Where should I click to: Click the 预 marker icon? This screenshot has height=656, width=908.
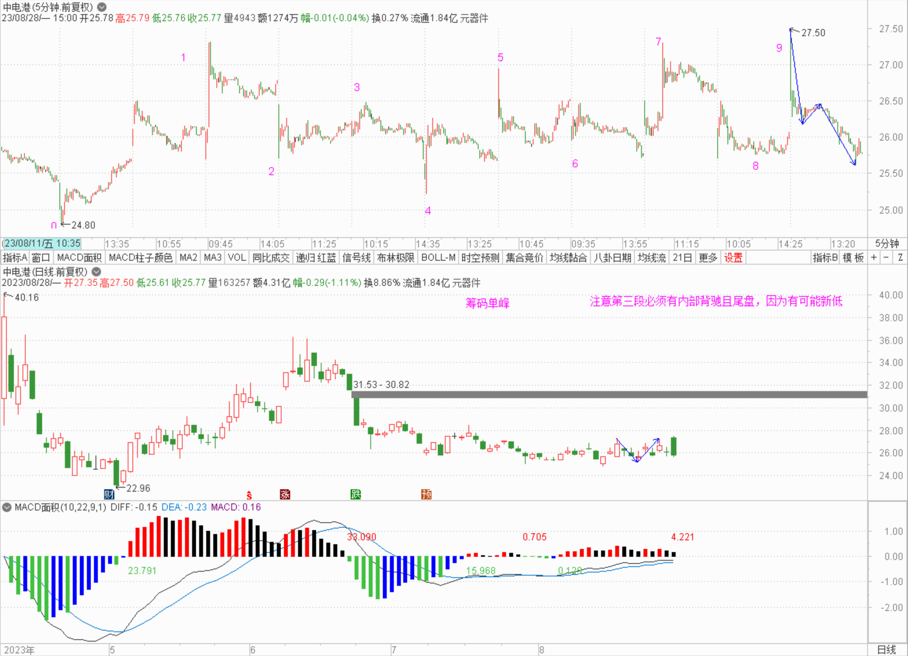point(427,494)
